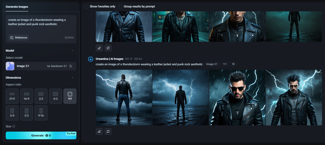The image size is (325, 145).
Task: Open upper row thumbnail with lightning and chin
Action: pyautogui.click(x=237, y=26)
